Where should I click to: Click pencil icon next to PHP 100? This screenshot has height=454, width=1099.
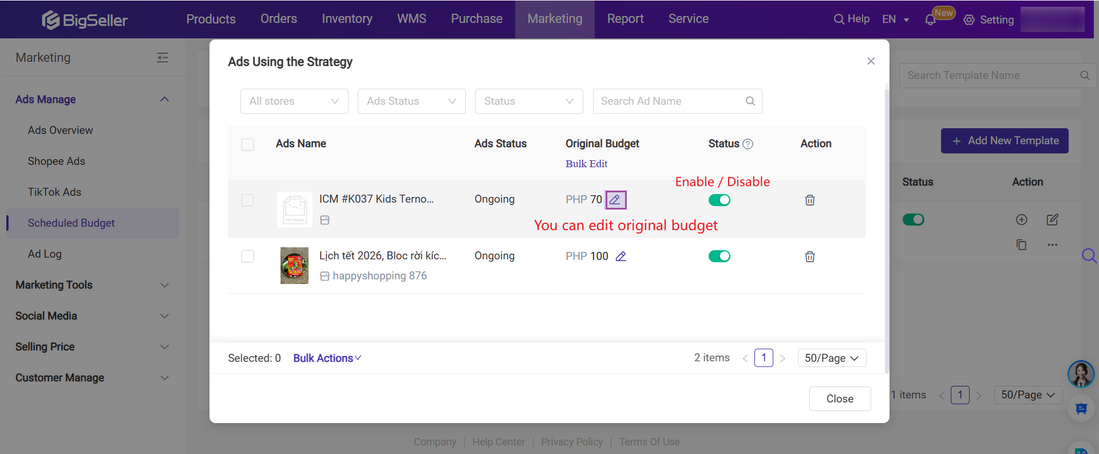coord(620,256)
